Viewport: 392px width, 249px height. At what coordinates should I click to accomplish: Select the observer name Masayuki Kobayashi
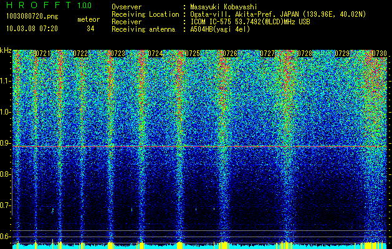coord(224,7)
